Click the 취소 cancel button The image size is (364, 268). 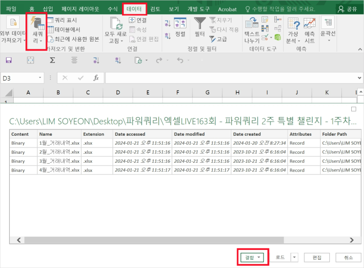click(348, 257)
